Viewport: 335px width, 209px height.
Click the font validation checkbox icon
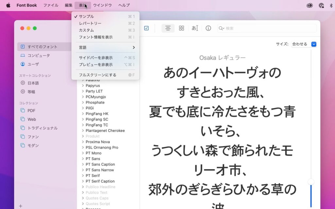click(146, 28)
